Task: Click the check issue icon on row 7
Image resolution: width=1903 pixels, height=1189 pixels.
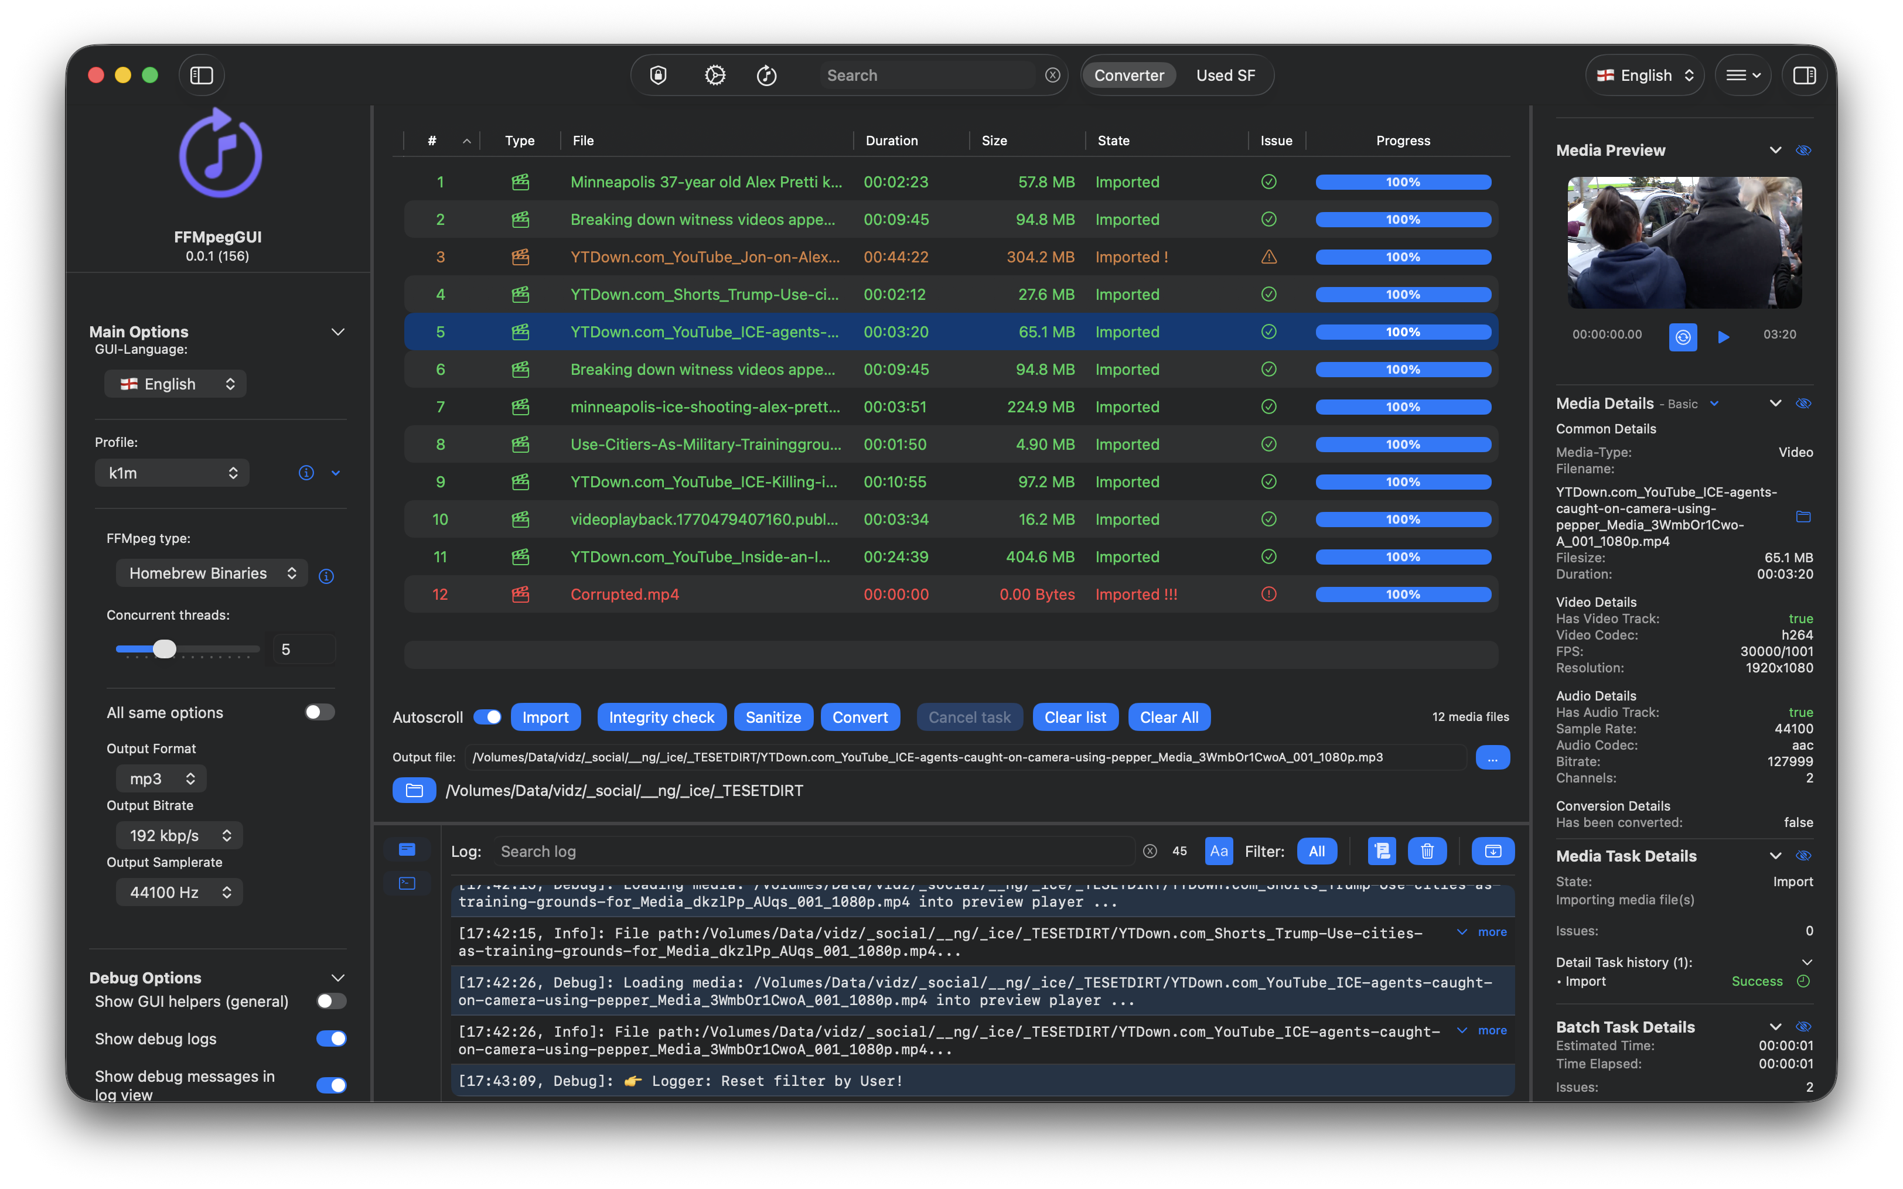Action: 1268,407
